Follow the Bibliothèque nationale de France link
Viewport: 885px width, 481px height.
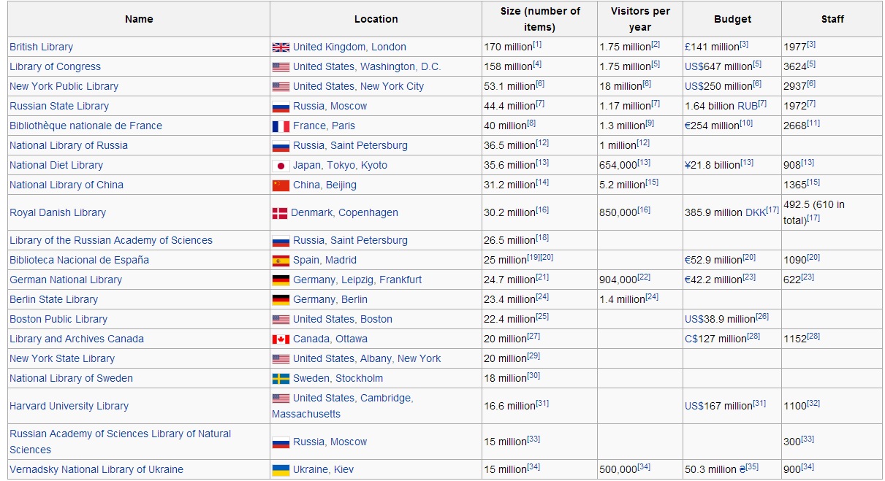pos(86,126)
